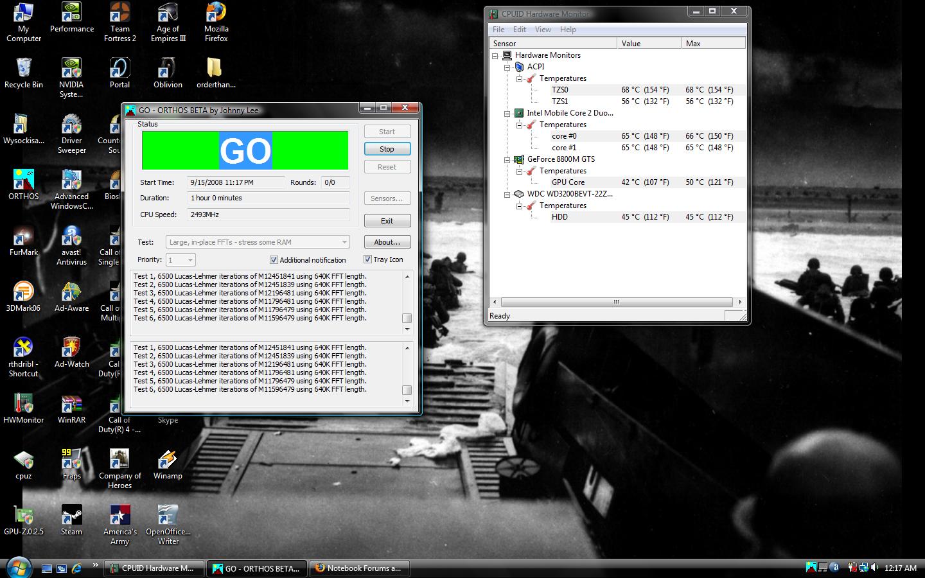
Task: Select the FurMark desktop icon
Action: [23, 241]
